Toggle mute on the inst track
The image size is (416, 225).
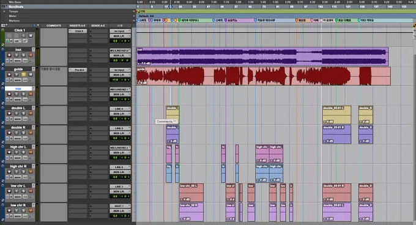pyautogui.click(x=31, y=55)
